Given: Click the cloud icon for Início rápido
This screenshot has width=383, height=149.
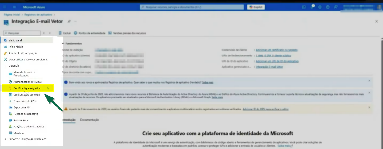Looking at the screenshot, I should (x=6, y=47).
